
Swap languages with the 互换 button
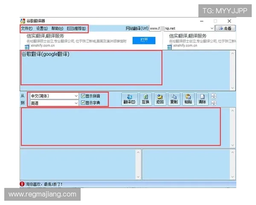pyautogui.click(x=145, y=99)
